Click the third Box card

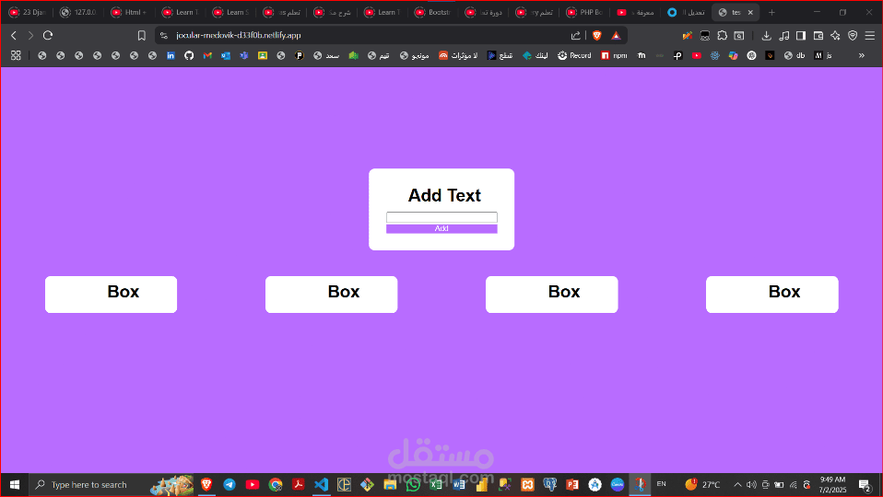pyautogui.click(x=552, y=294)
